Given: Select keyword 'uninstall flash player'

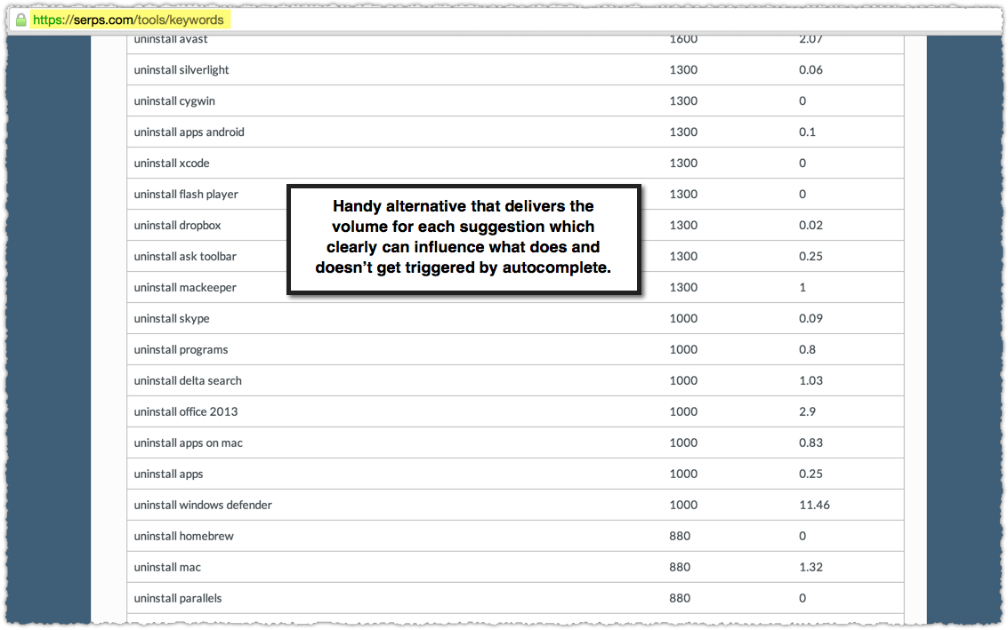Looking at the screenshot, I should [x=186, y=195].
